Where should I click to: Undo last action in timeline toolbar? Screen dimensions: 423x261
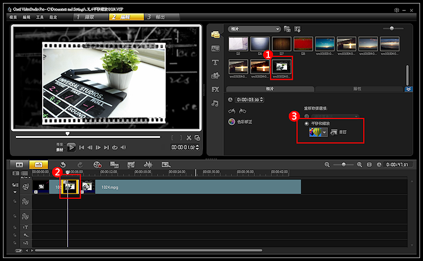(63, 165)
